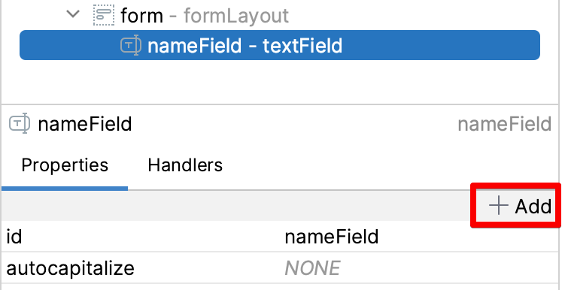Click the gray toolbar strip left of Add
Viewport: 565px width, 290px height.
click(x=236, y=206)
